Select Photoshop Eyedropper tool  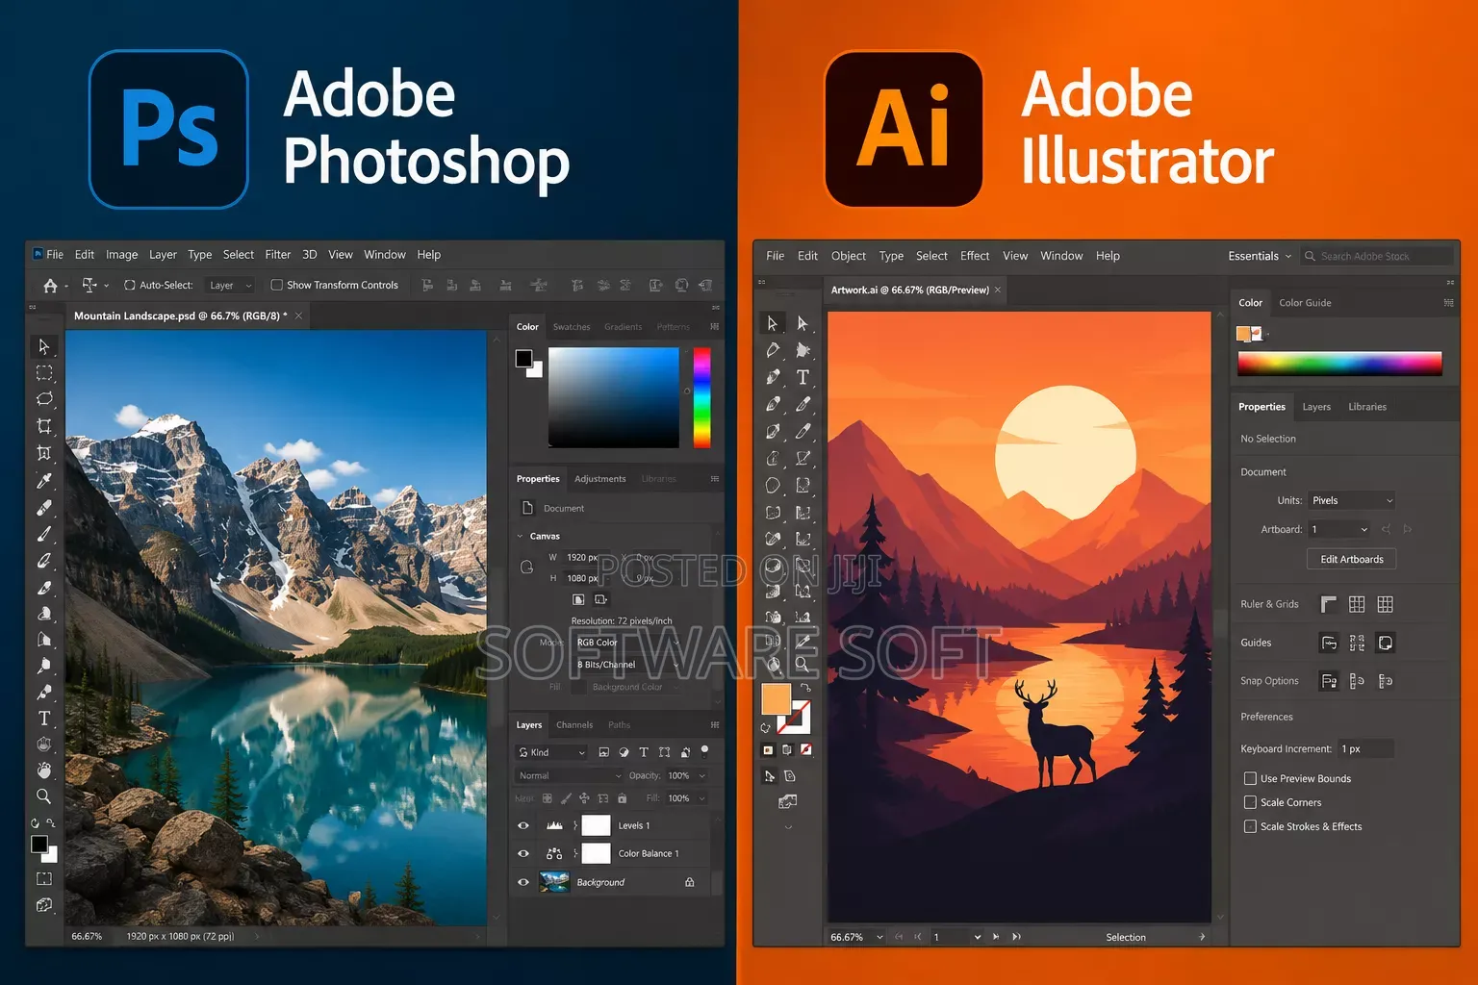click(44, 480)
